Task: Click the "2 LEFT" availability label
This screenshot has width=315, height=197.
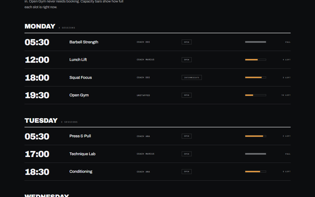Action: (x=287, y=136)
